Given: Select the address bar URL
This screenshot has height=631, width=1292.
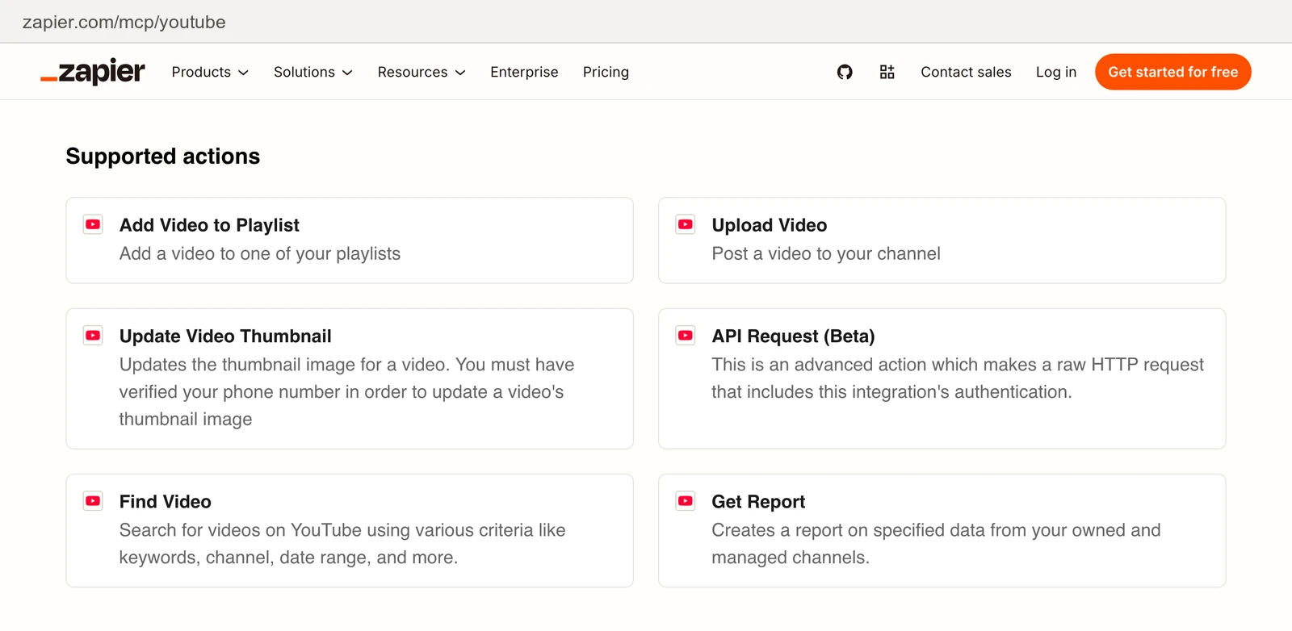Looking at the screenshot, I should coord(124,22).
